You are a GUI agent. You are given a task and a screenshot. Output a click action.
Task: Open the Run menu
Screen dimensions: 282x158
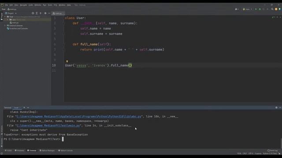click(x=45, y=5)
